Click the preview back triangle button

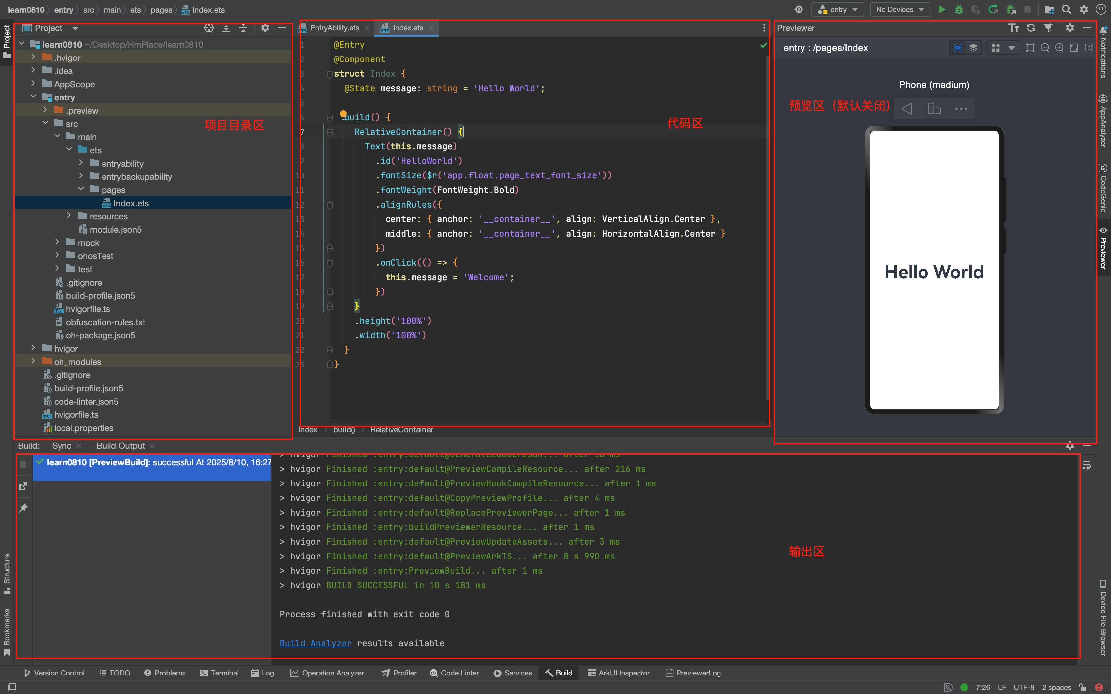[907, 109]
